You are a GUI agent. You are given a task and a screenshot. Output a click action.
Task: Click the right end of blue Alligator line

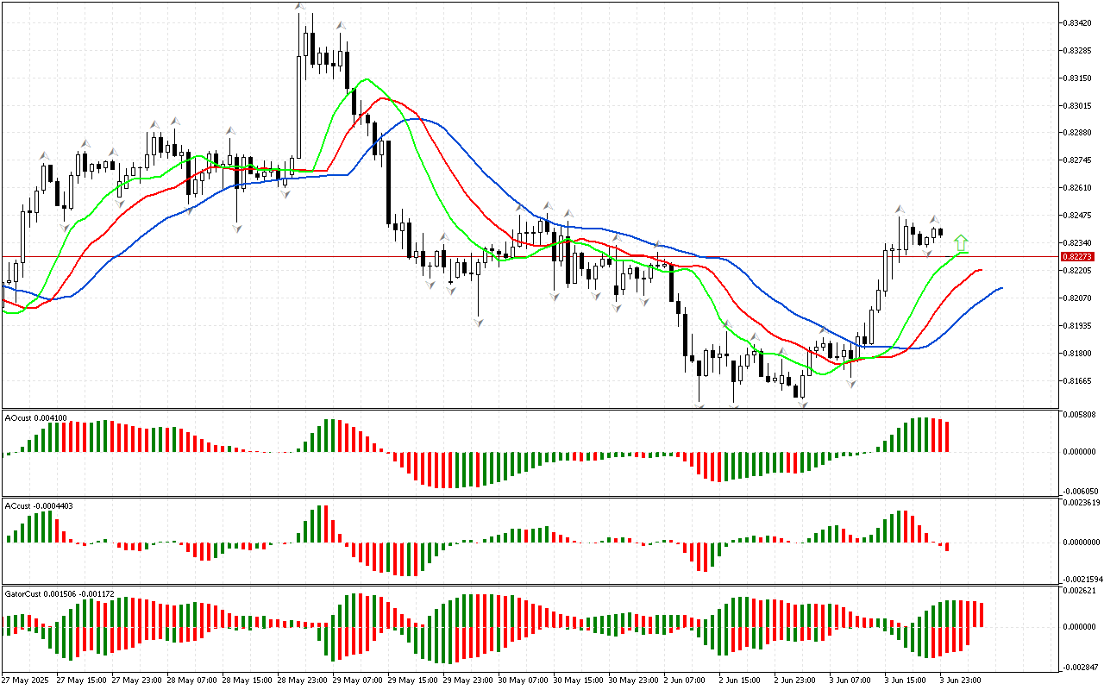click(x=1001, y=288)
